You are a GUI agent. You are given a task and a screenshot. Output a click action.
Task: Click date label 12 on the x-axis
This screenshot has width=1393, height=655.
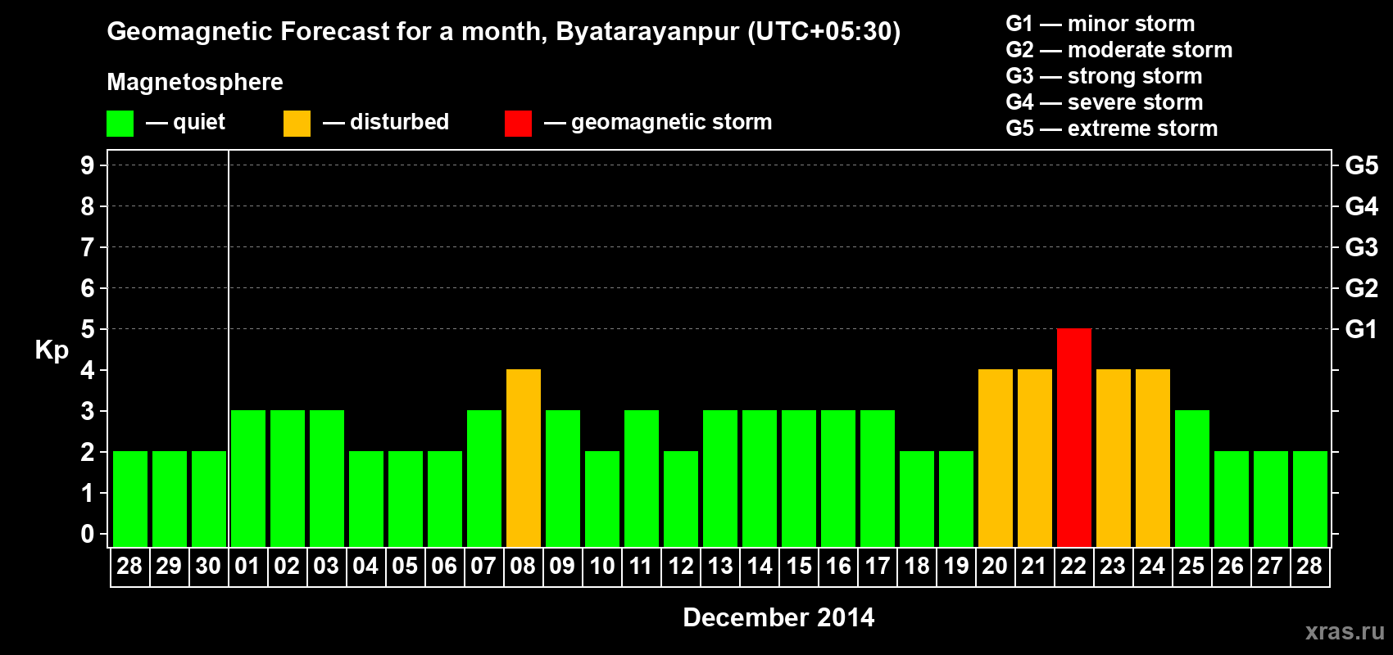pos(681,567)
